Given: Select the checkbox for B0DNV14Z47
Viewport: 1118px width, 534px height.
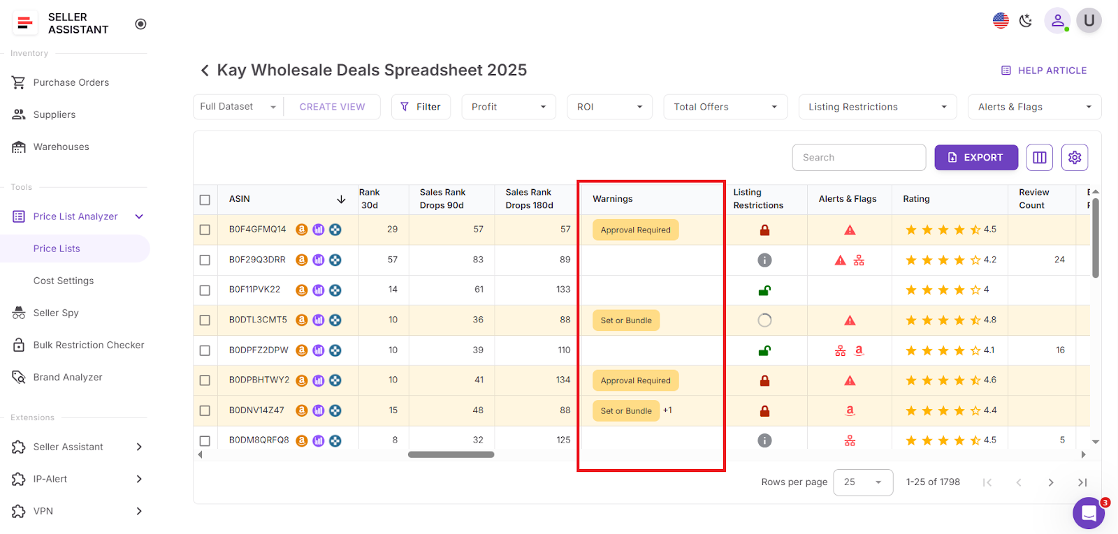Looking at the screenshot, I should [205, 411].
